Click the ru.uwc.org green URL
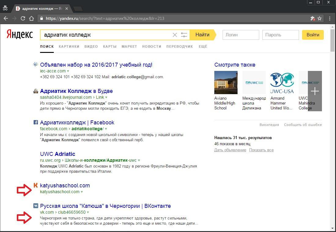The height and width of the screenshot is (232, 336). point(50,160)
